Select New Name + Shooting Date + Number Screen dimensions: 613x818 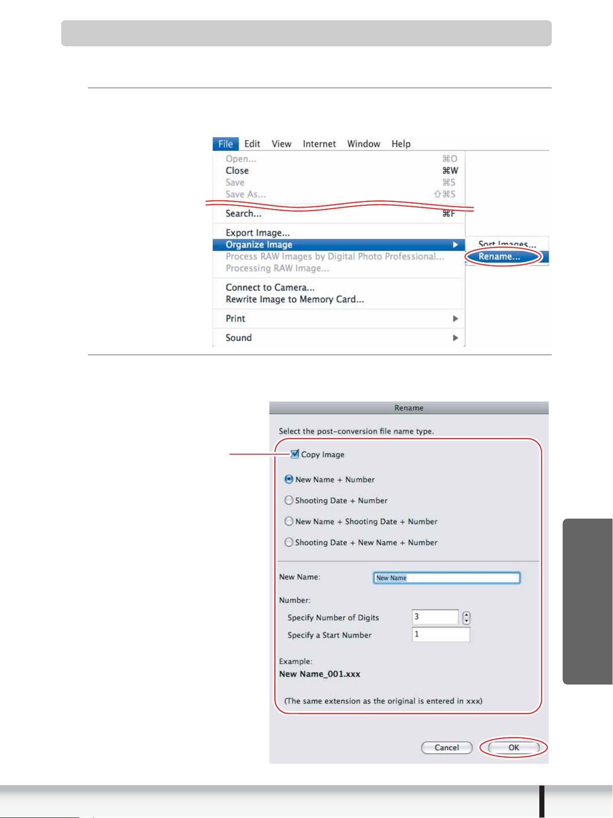click(289, 521)
